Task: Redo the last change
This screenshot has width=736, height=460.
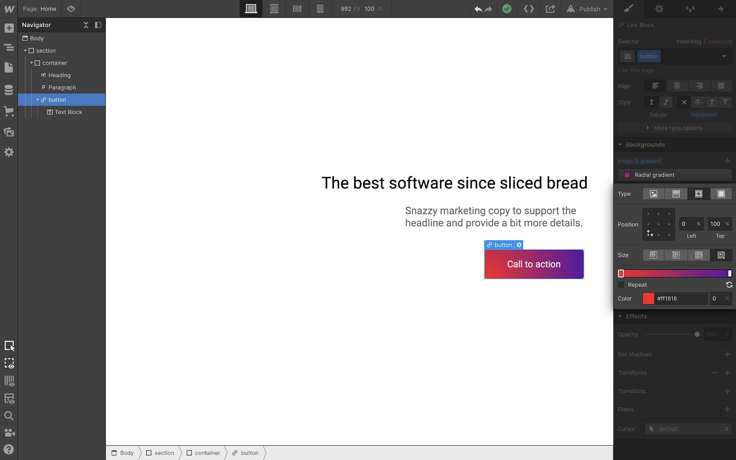Action: tap(489, 9)
